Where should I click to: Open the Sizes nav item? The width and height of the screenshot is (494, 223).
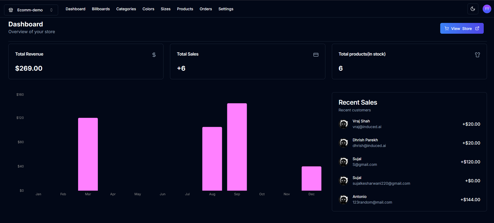(x=165, y=9)
